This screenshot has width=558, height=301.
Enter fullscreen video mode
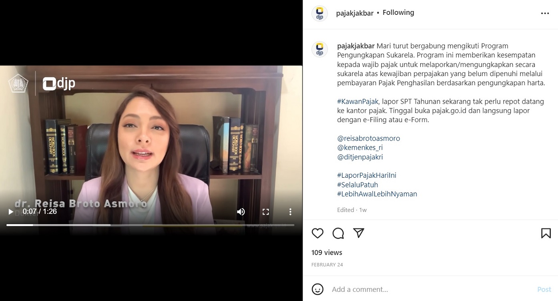[265, 212]
